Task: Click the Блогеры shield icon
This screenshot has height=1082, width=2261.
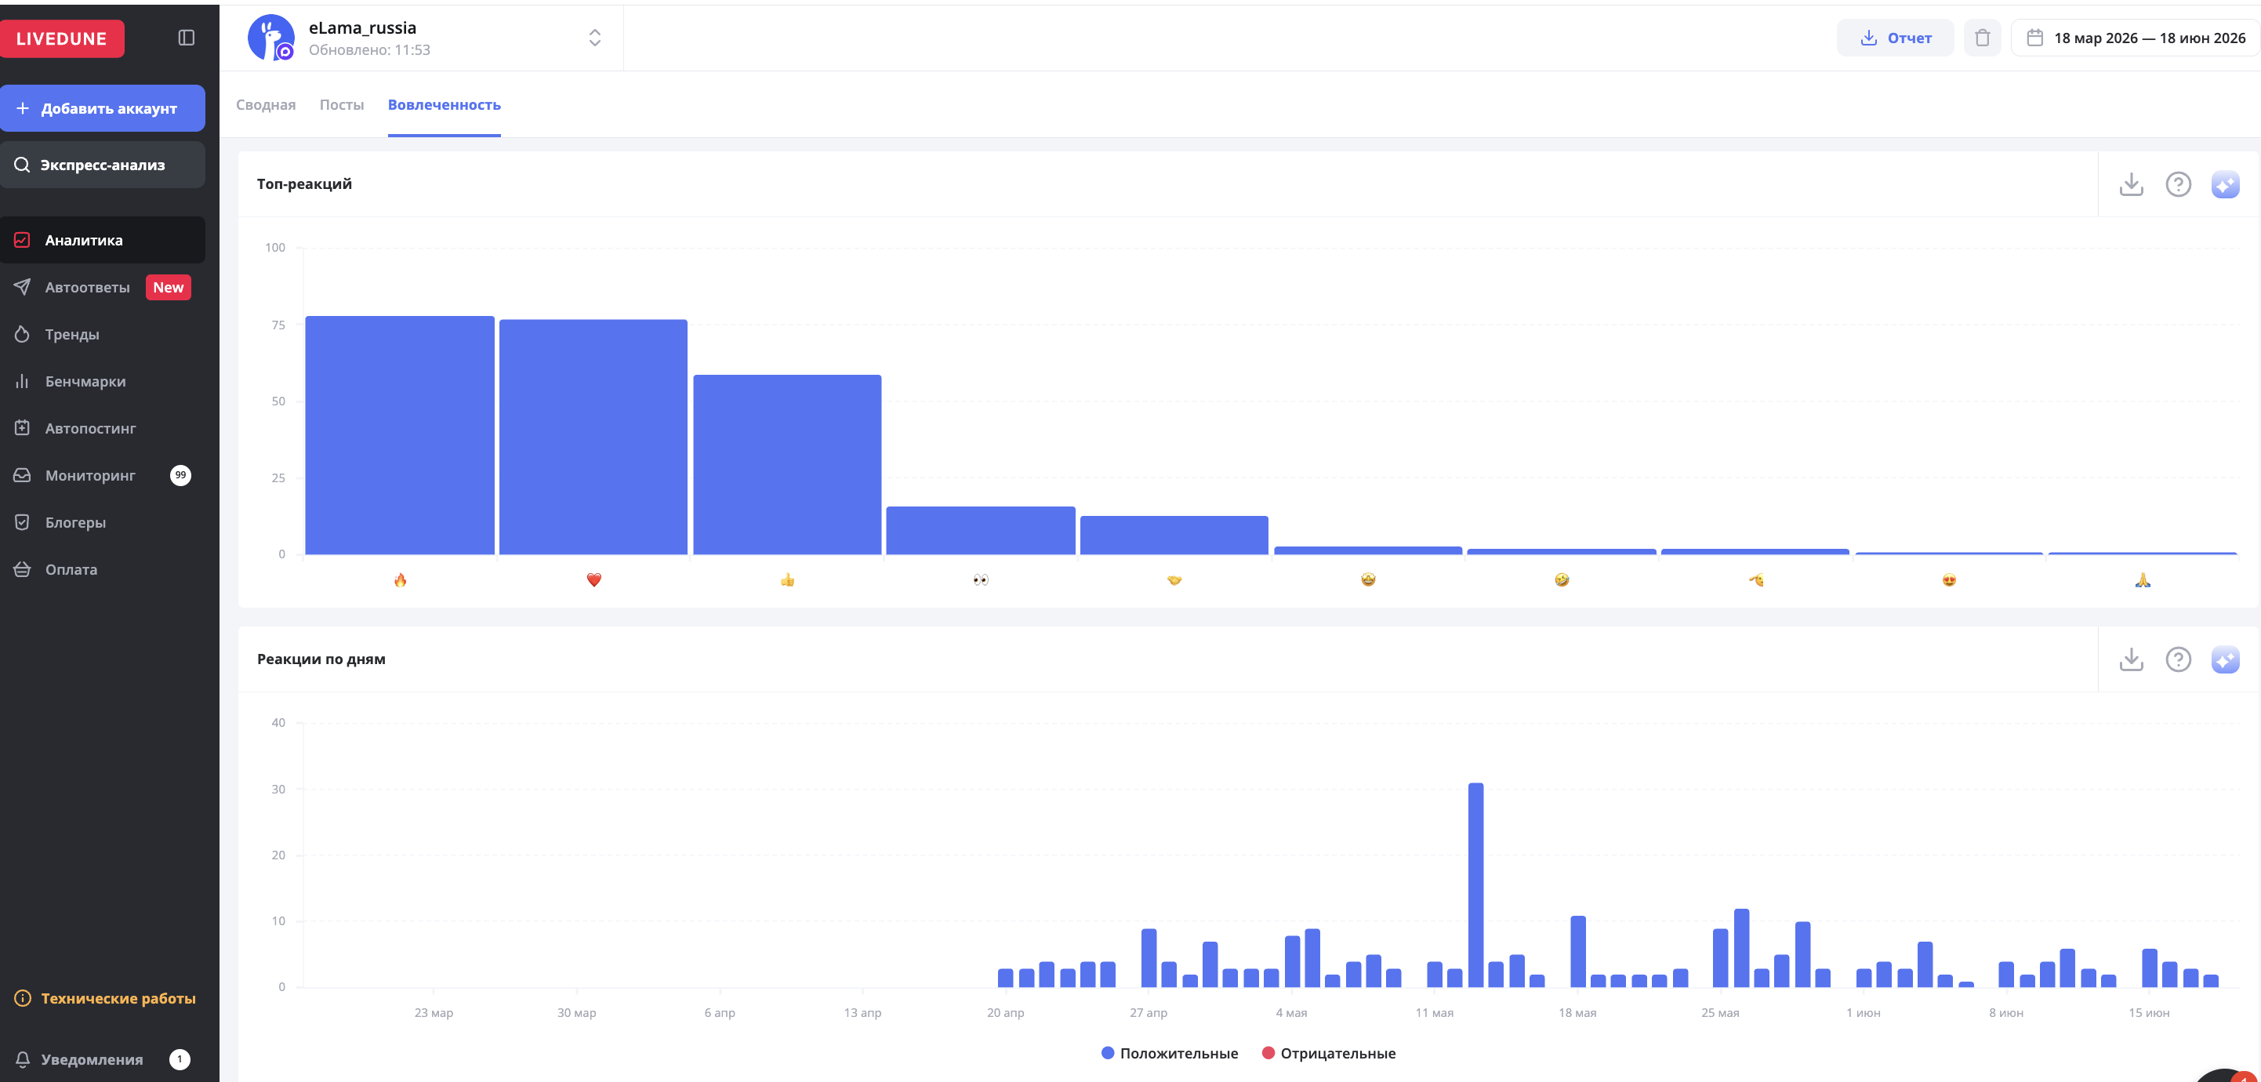Action: [x=22, y=522]
